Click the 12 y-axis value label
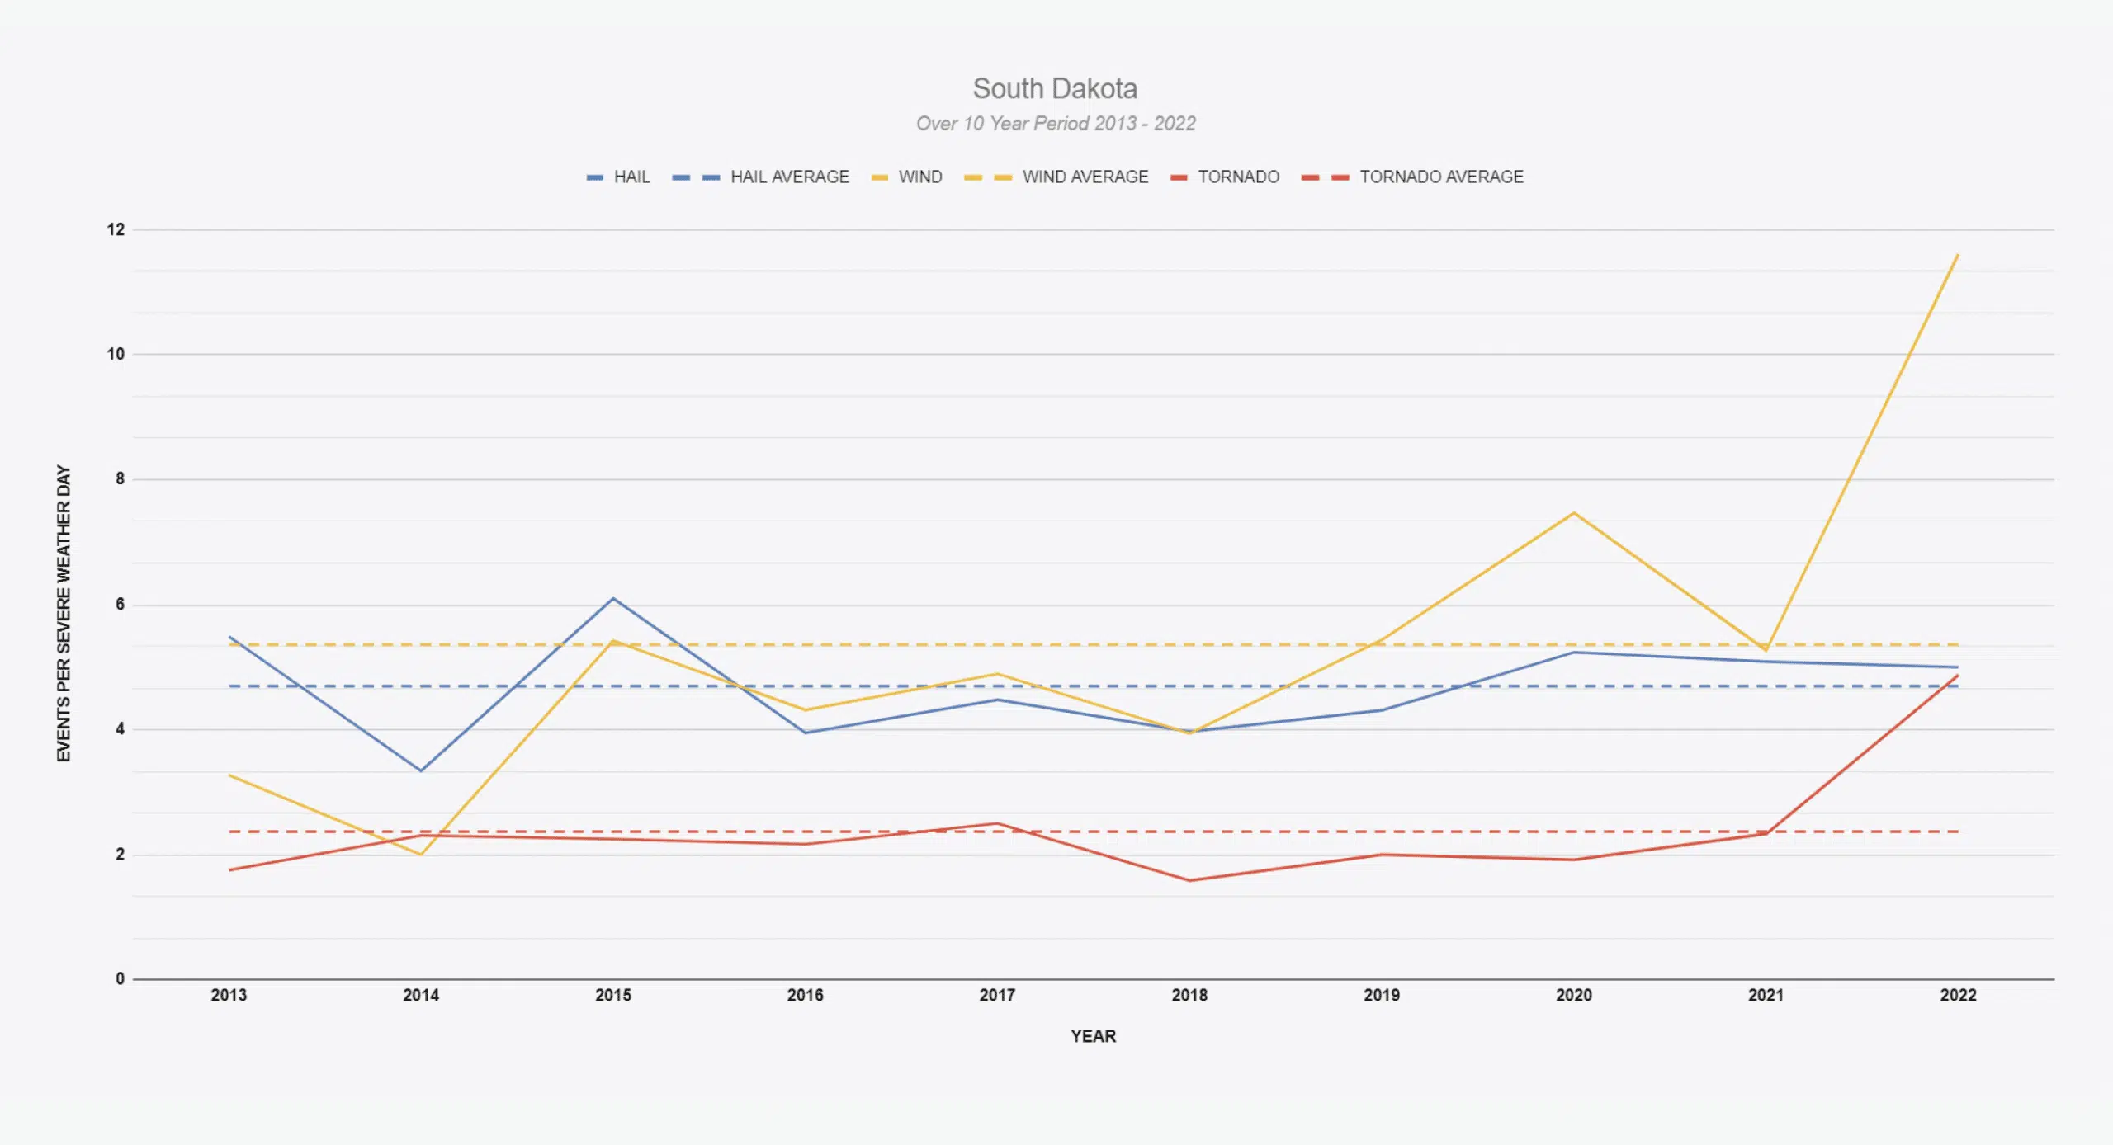2113x1145 pixels. [x=116, y=230]
